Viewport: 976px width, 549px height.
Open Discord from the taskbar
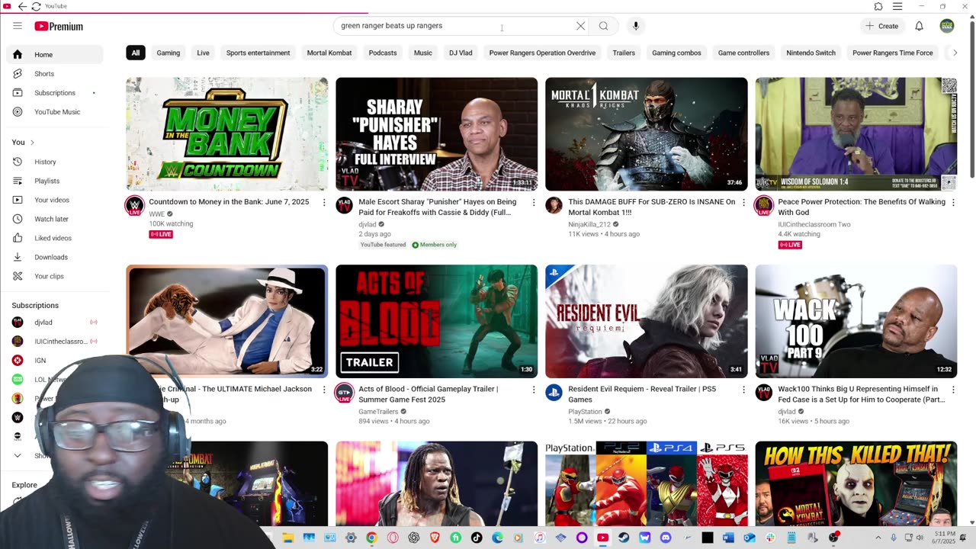coord(666,538)
